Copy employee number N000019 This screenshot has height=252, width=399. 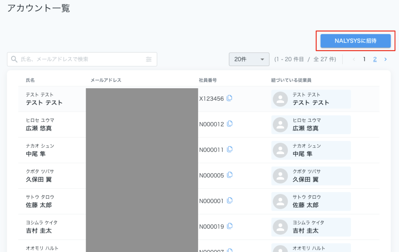coord(230,226)
